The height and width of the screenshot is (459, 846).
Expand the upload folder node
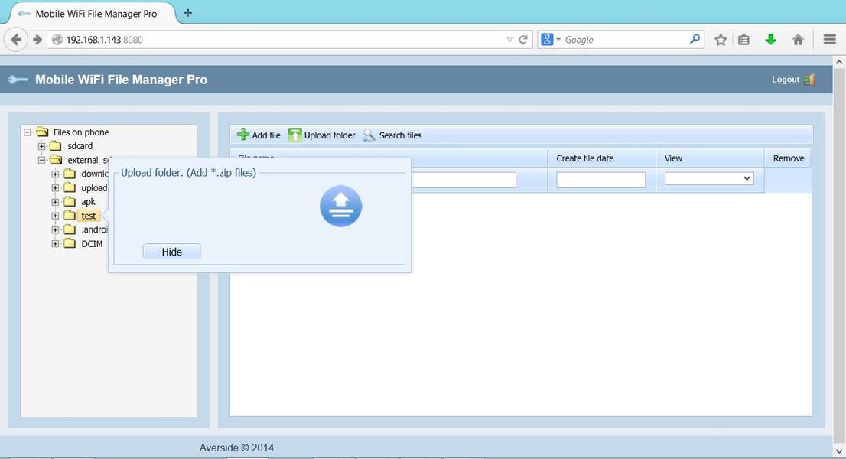(x=55, y=187)
